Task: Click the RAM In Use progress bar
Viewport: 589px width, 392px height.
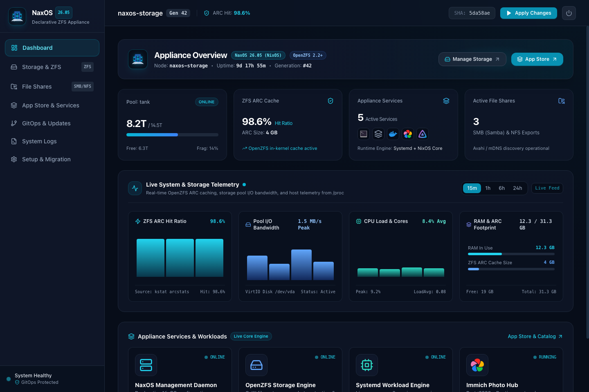Action: [x=511, y=254]
